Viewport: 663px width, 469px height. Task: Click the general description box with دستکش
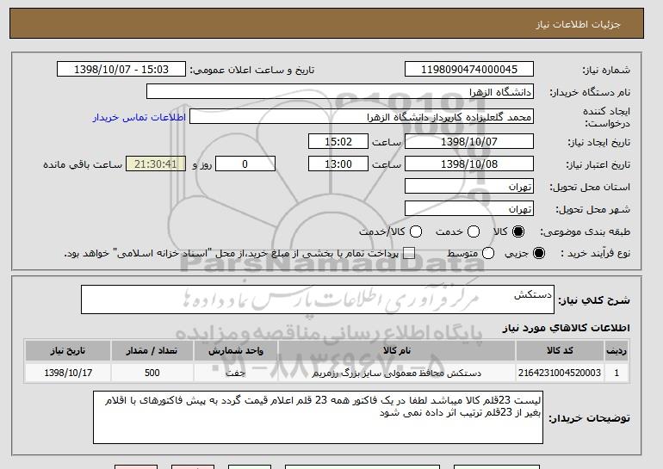(318, 299)
